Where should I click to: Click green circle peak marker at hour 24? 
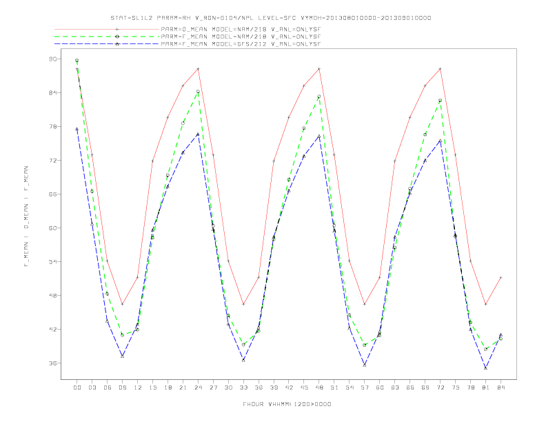pos(198,92)
